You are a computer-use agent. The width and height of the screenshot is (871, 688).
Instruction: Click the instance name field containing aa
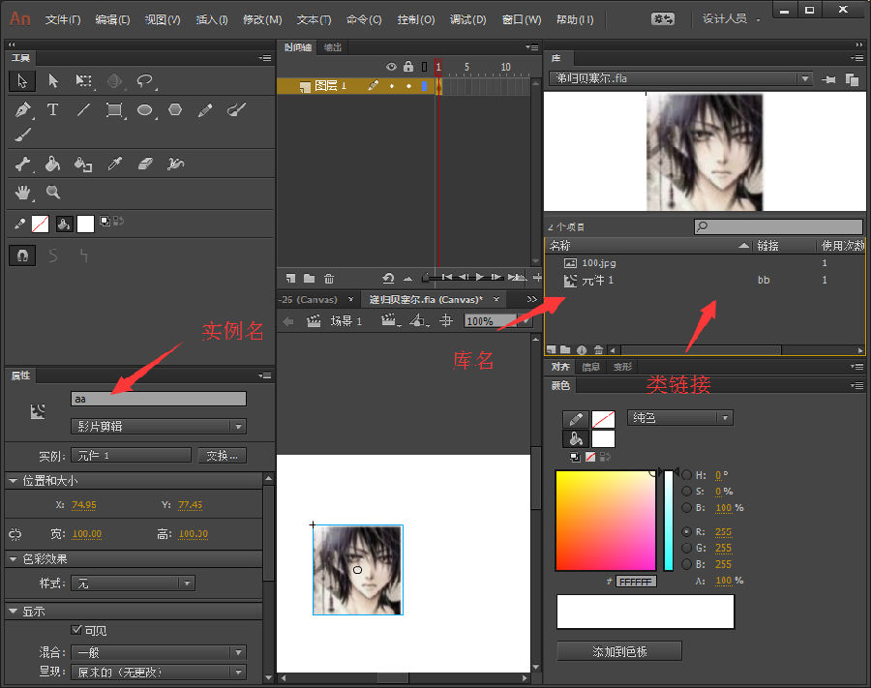[x=159, y=399]
